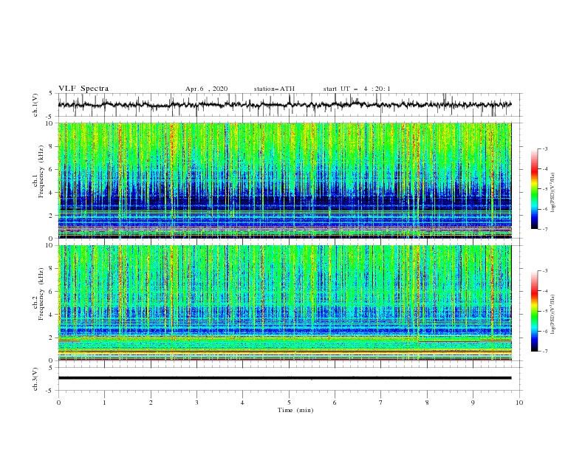The width and height of the screenshot is (585, 452).
Task: Click the 8 kHz tick on ch.2 frequency axis
Action: coord(52,269)
